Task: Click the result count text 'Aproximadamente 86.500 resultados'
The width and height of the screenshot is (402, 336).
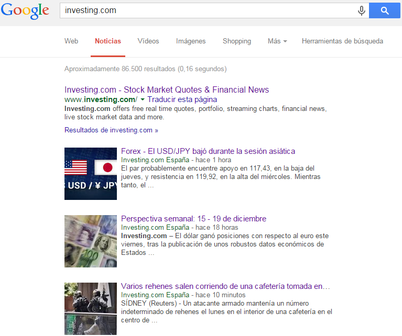Action: coord(119,69)
